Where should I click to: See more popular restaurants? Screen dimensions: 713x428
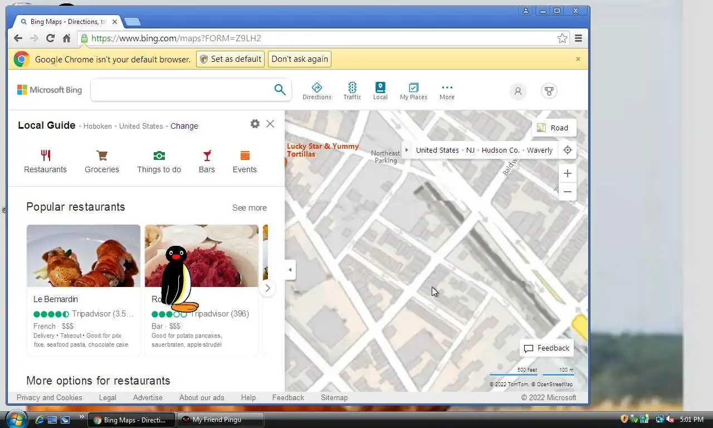pyautogui.click(x=250, y=208)
